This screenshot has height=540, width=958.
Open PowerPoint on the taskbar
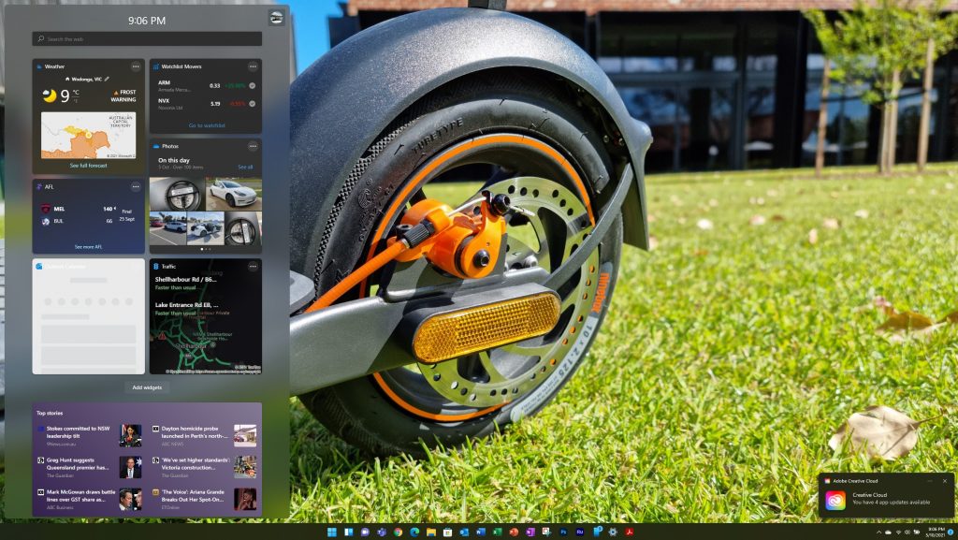tap(514, 533)
